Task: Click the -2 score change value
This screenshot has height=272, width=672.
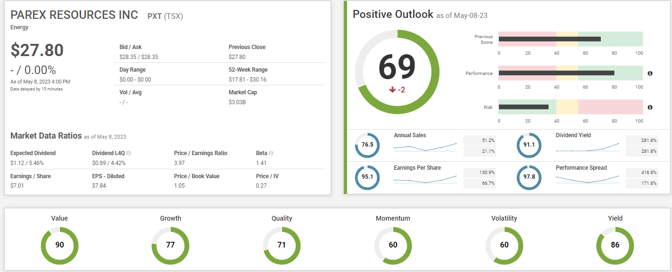Action: (x=401, y=90)
